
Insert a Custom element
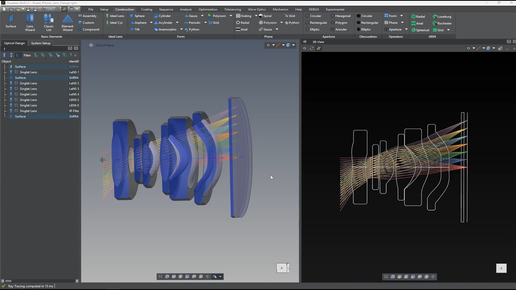(x=86, y=23)
